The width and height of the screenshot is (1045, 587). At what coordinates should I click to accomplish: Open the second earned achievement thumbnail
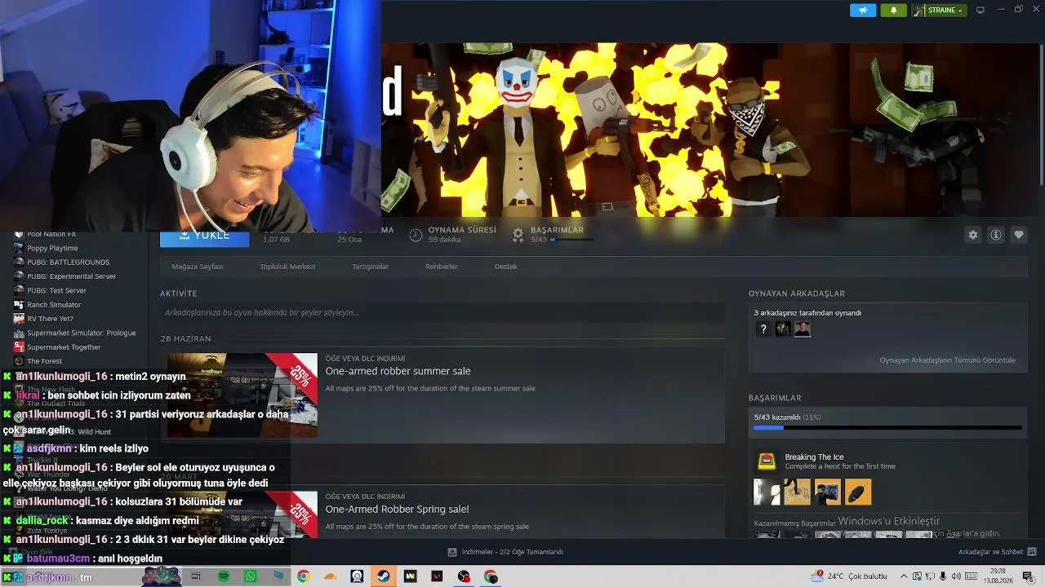pos(797,492)
